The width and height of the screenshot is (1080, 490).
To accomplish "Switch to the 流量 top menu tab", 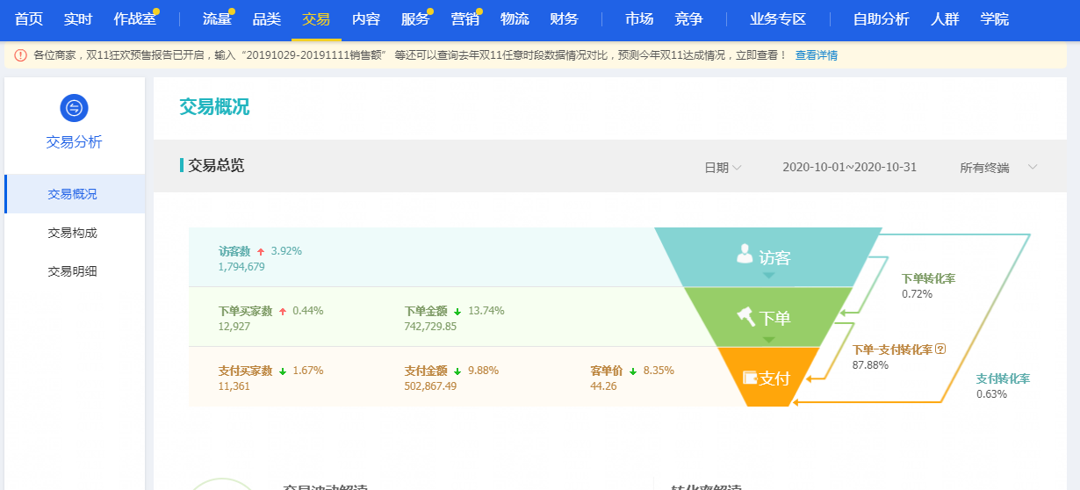I will coord(217,19).
